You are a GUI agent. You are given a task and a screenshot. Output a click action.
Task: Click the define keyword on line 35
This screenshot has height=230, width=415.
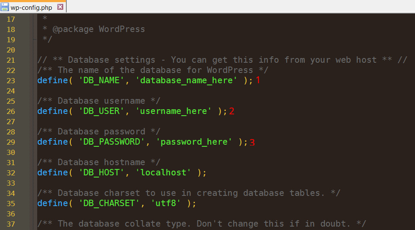tap(53, 204)
